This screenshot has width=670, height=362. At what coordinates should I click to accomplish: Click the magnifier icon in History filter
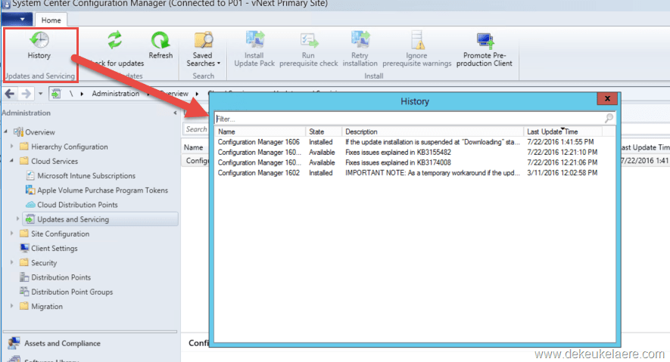[609, 118]
